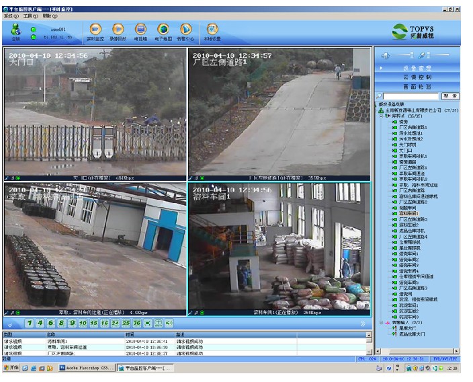This screenshot has width=473, height=382.
Task: Click the real-time monitoring (实时监控) toolbar icon
Action: [x=95, y=30]
